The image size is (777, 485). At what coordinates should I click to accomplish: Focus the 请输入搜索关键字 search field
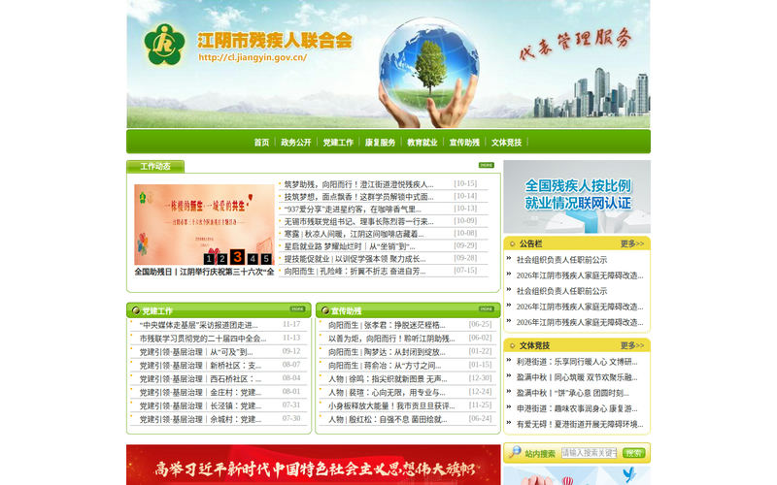click(x=590, y=453)
